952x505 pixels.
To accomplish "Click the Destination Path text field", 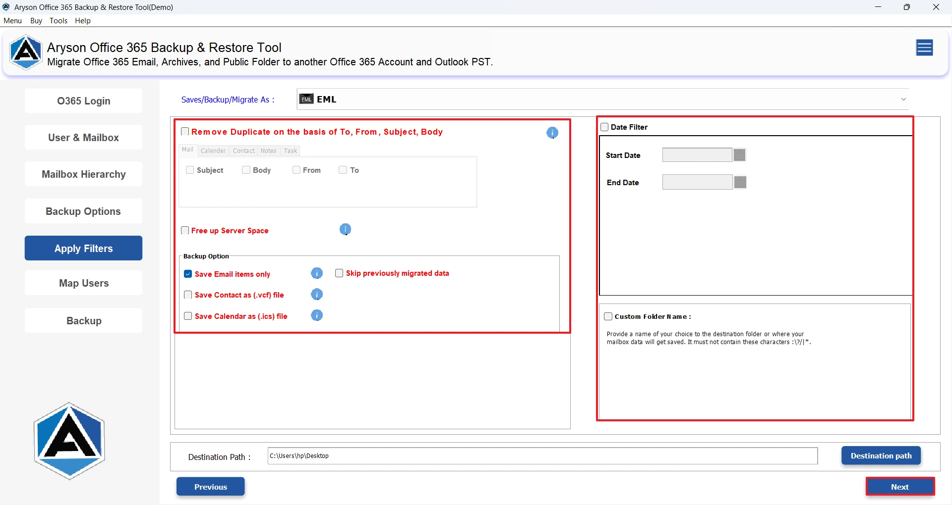I will (542, 456).
